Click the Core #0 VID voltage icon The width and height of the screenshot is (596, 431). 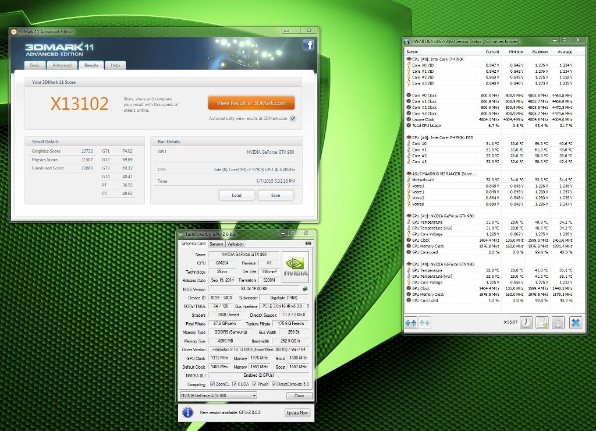tap(409, 65)
